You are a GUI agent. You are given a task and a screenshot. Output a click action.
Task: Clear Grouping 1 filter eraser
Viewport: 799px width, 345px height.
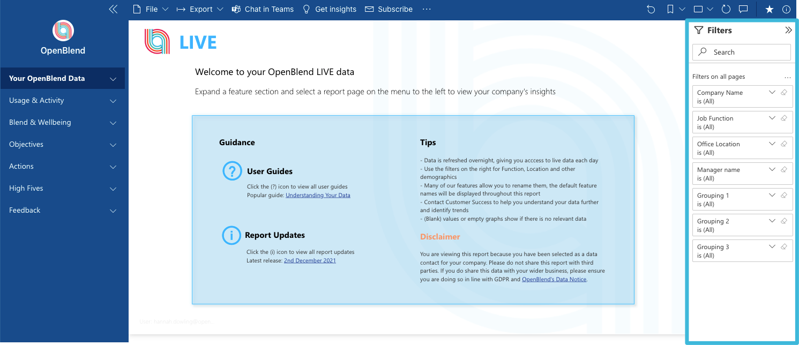(x=783, y=195)
